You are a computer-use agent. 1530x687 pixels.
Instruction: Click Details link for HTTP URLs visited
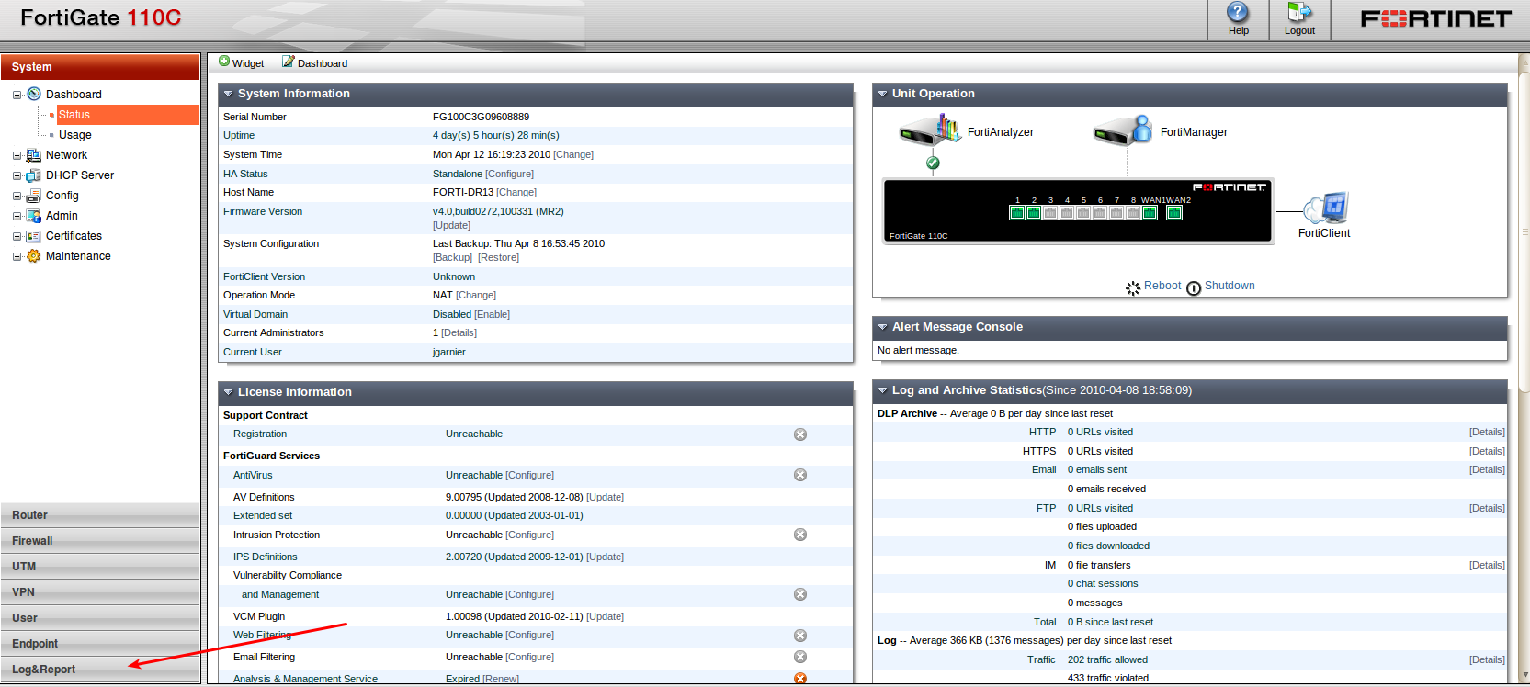(x=1486, y=433)
